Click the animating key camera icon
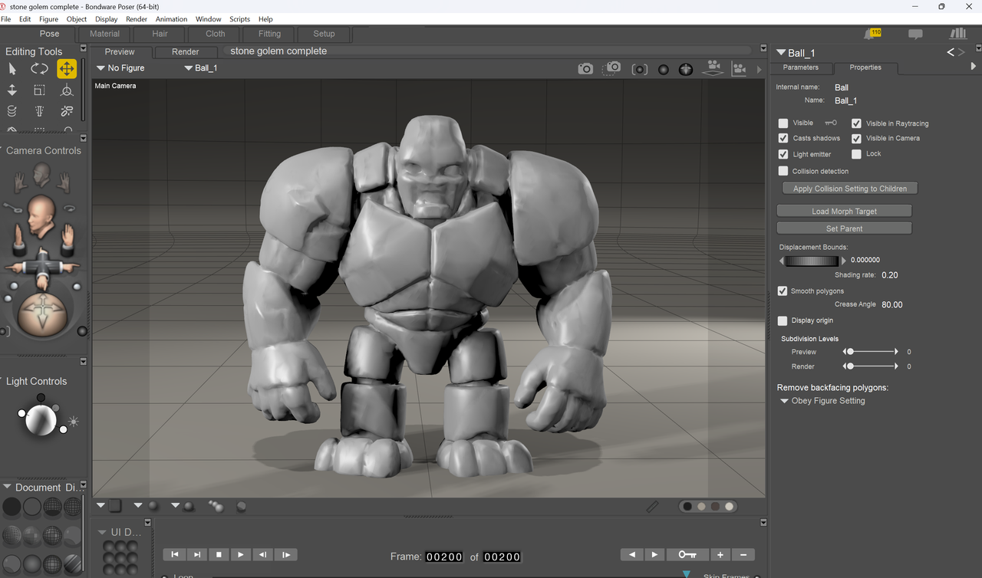This screenshot has width=982, height=578. point(12,207)
